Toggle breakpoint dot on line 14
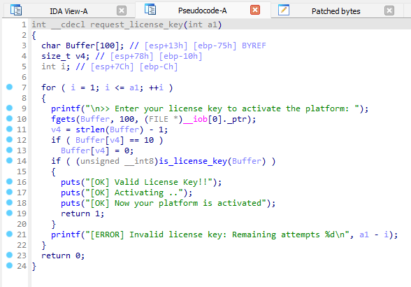The image size is (411, 287). 10,160
